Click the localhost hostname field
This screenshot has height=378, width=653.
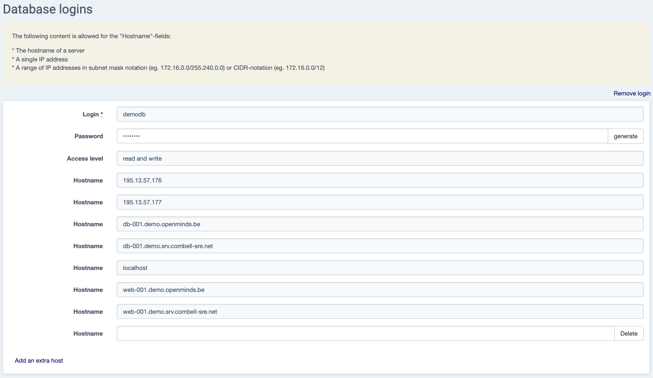click(380, 268)
